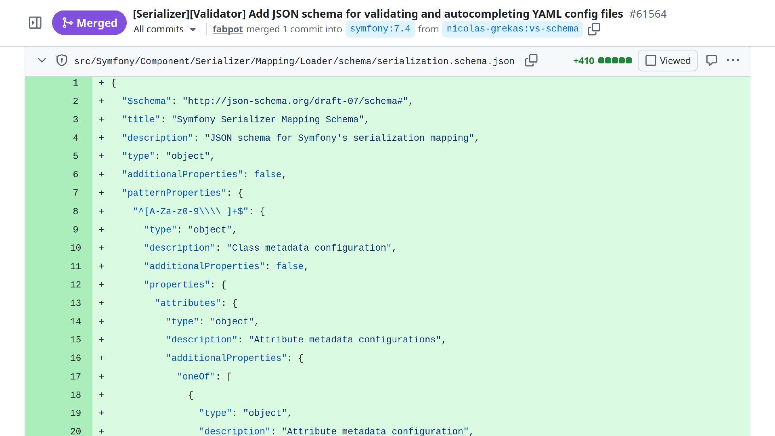
Task: Click the shield code owner icon
Action: click(61, 61)
